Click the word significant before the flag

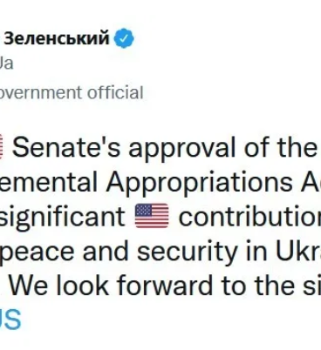(63, 218)
